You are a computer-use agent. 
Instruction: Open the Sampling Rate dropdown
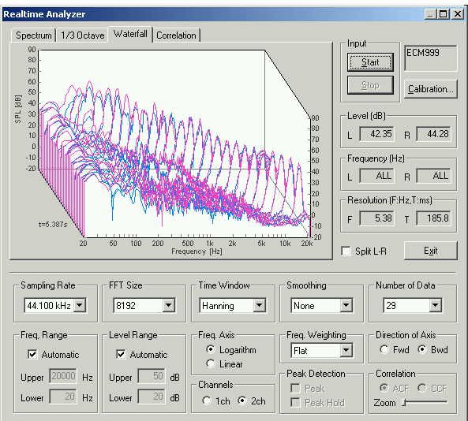pos(80,305)
